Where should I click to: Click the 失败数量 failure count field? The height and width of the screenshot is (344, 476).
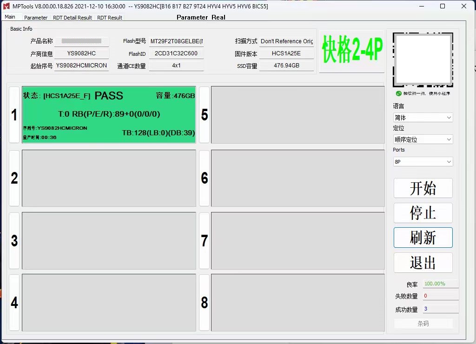441,296
